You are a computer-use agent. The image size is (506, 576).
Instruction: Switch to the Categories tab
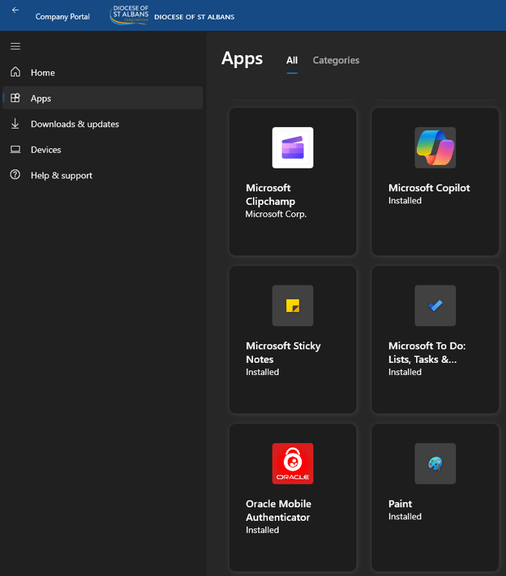336,60
